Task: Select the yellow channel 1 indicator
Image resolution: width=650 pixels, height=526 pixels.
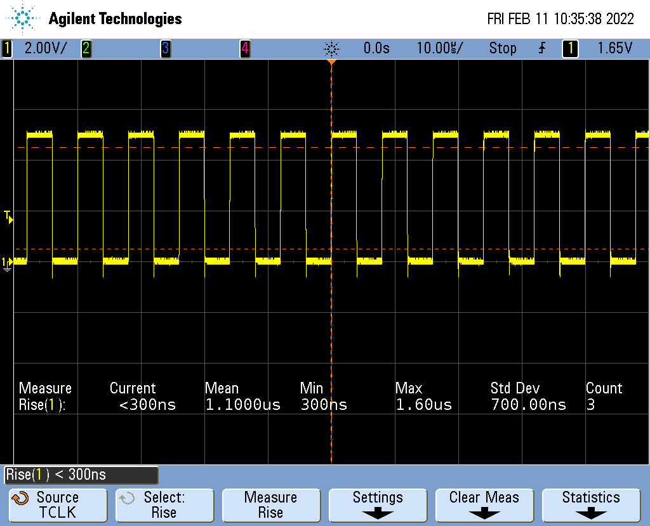Action: tap(7, 48)
